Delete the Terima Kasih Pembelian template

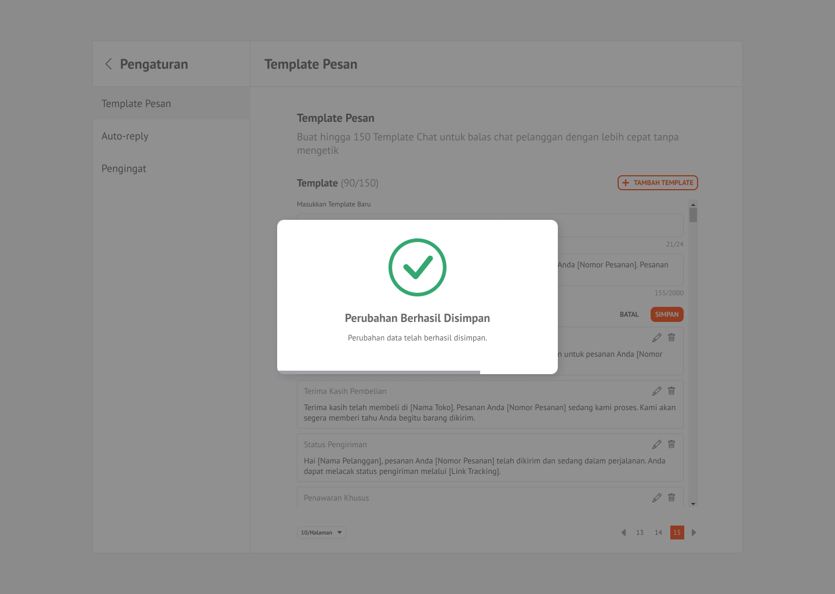click(671, 391)
